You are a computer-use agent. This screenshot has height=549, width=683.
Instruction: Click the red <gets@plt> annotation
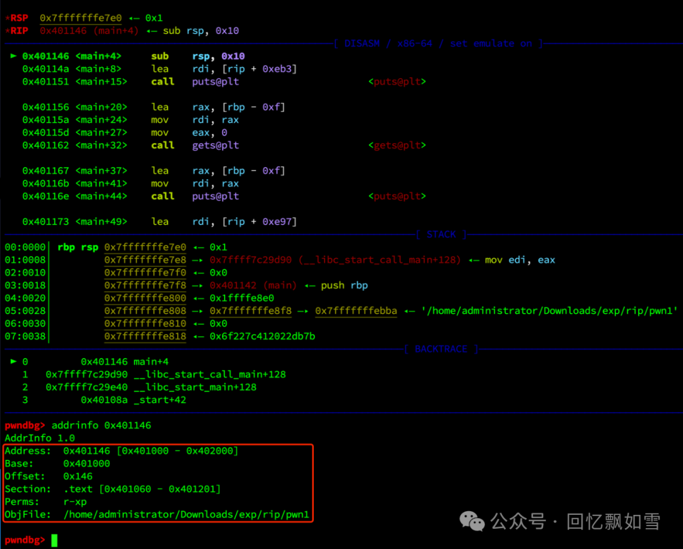pos(397,145)
